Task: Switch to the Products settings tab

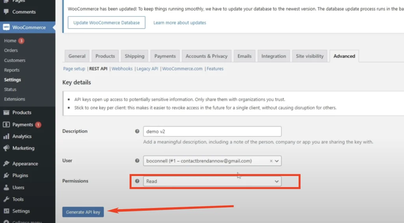Action: coord(105,56)
